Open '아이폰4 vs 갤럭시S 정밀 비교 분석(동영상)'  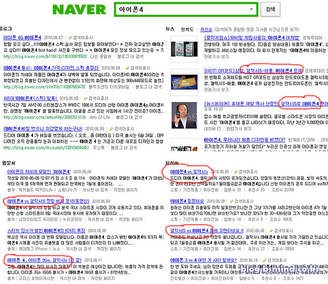pyautogui.click(x=48, y=201)
